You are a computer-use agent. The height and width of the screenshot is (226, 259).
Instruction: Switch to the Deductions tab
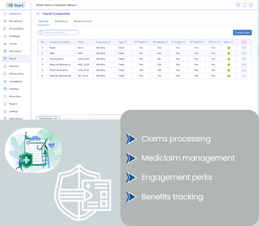61,21
